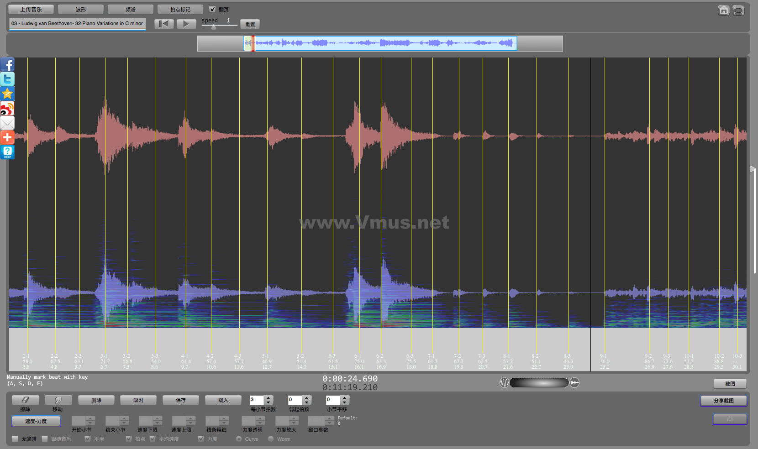Click the 力度透明 stepper arrows
Viewport: 758px width, 449px height.
tap(260, 421)
